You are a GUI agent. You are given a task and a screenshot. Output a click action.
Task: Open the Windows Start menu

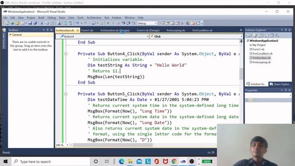(6, 161)
